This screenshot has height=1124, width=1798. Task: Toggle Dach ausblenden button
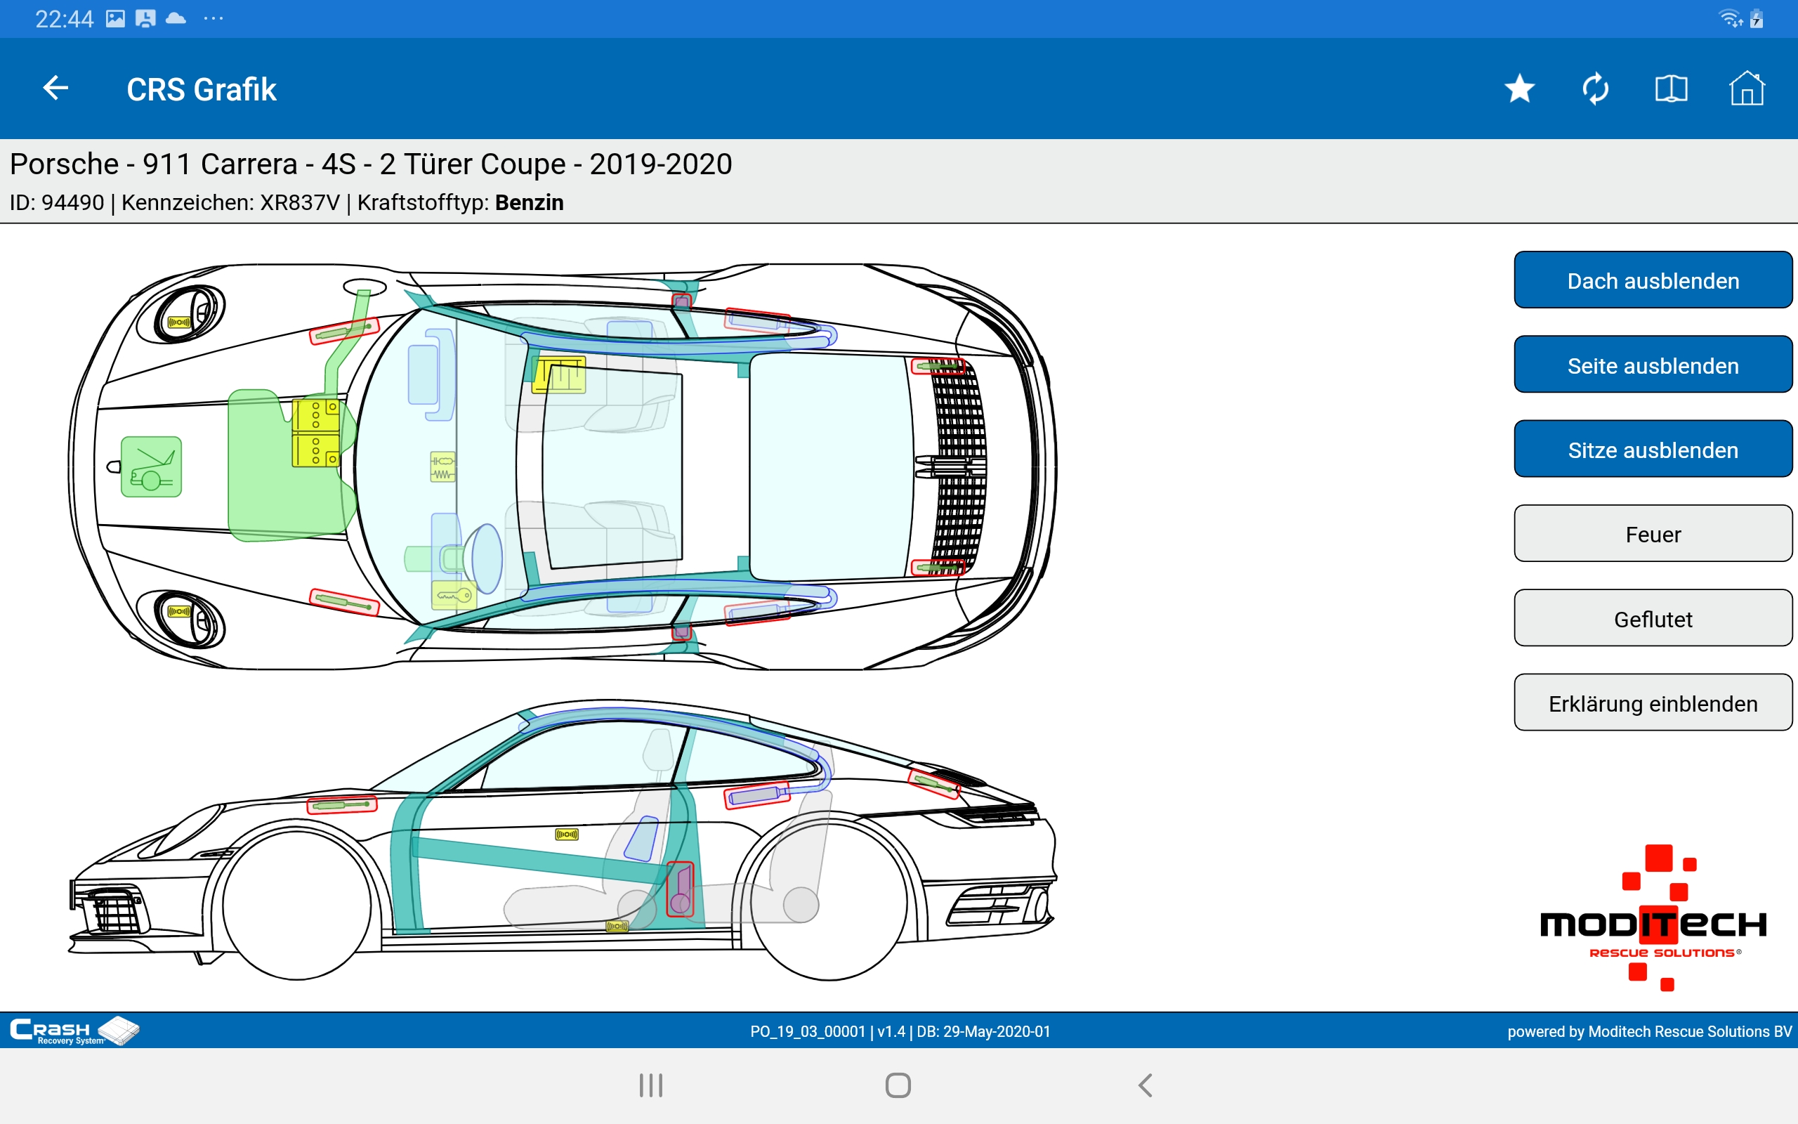(x=1653, y=280)
